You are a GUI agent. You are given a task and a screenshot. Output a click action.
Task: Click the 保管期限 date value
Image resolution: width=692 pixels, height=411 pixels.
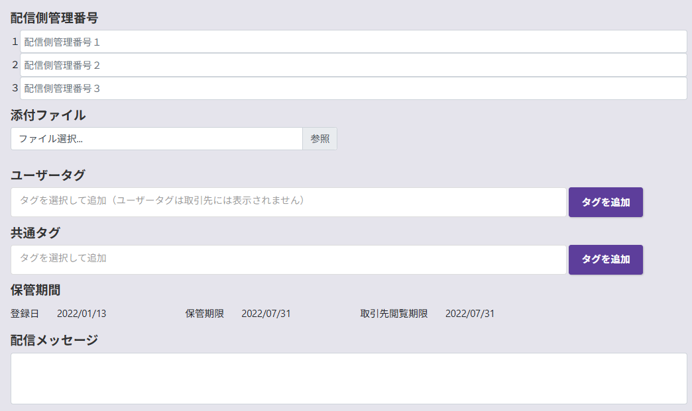pyautogui.click(x=266, y=314)
